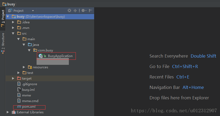Expand the .idea folder

pyautogui.click(x=13, y=22)
